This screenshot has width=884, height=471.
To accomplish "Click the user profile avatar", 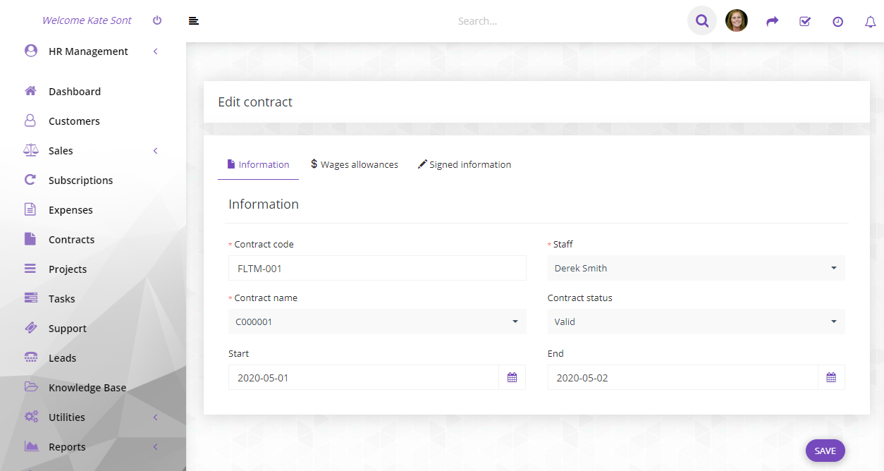I will click(x=737, y=20).
